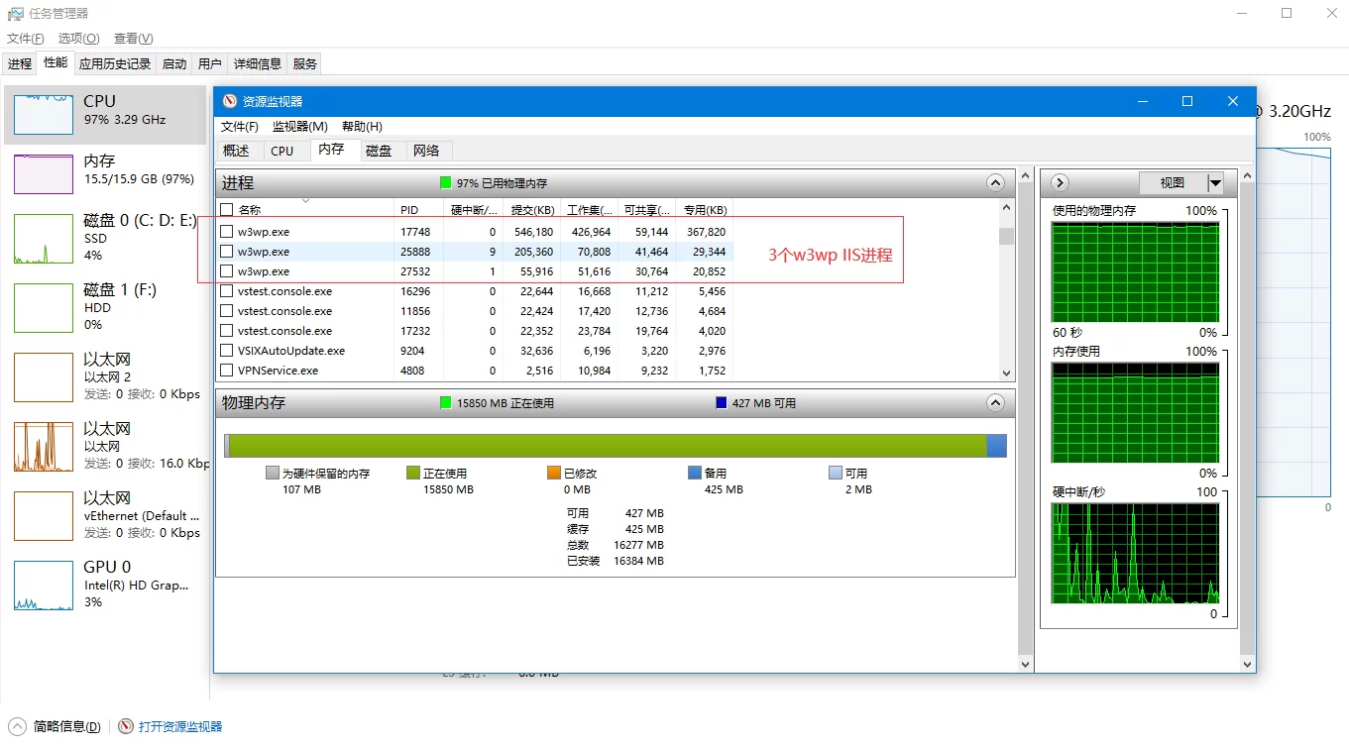Screen dimensions: 1349x747
Task: Tick the checkbox for VPNService.exe
Action: (x=227, y=371)
